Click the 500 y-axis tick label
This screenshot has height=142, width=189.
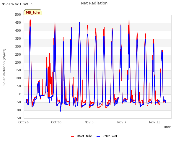pyautogui.click(x=18, y=14)
